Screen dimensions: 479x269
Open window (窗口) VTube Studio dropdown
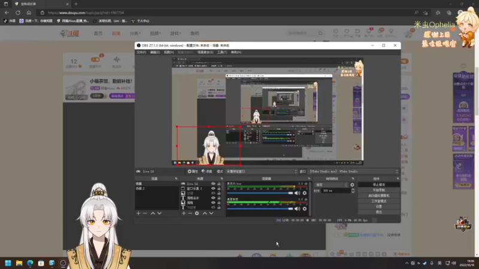pos(354,172)
